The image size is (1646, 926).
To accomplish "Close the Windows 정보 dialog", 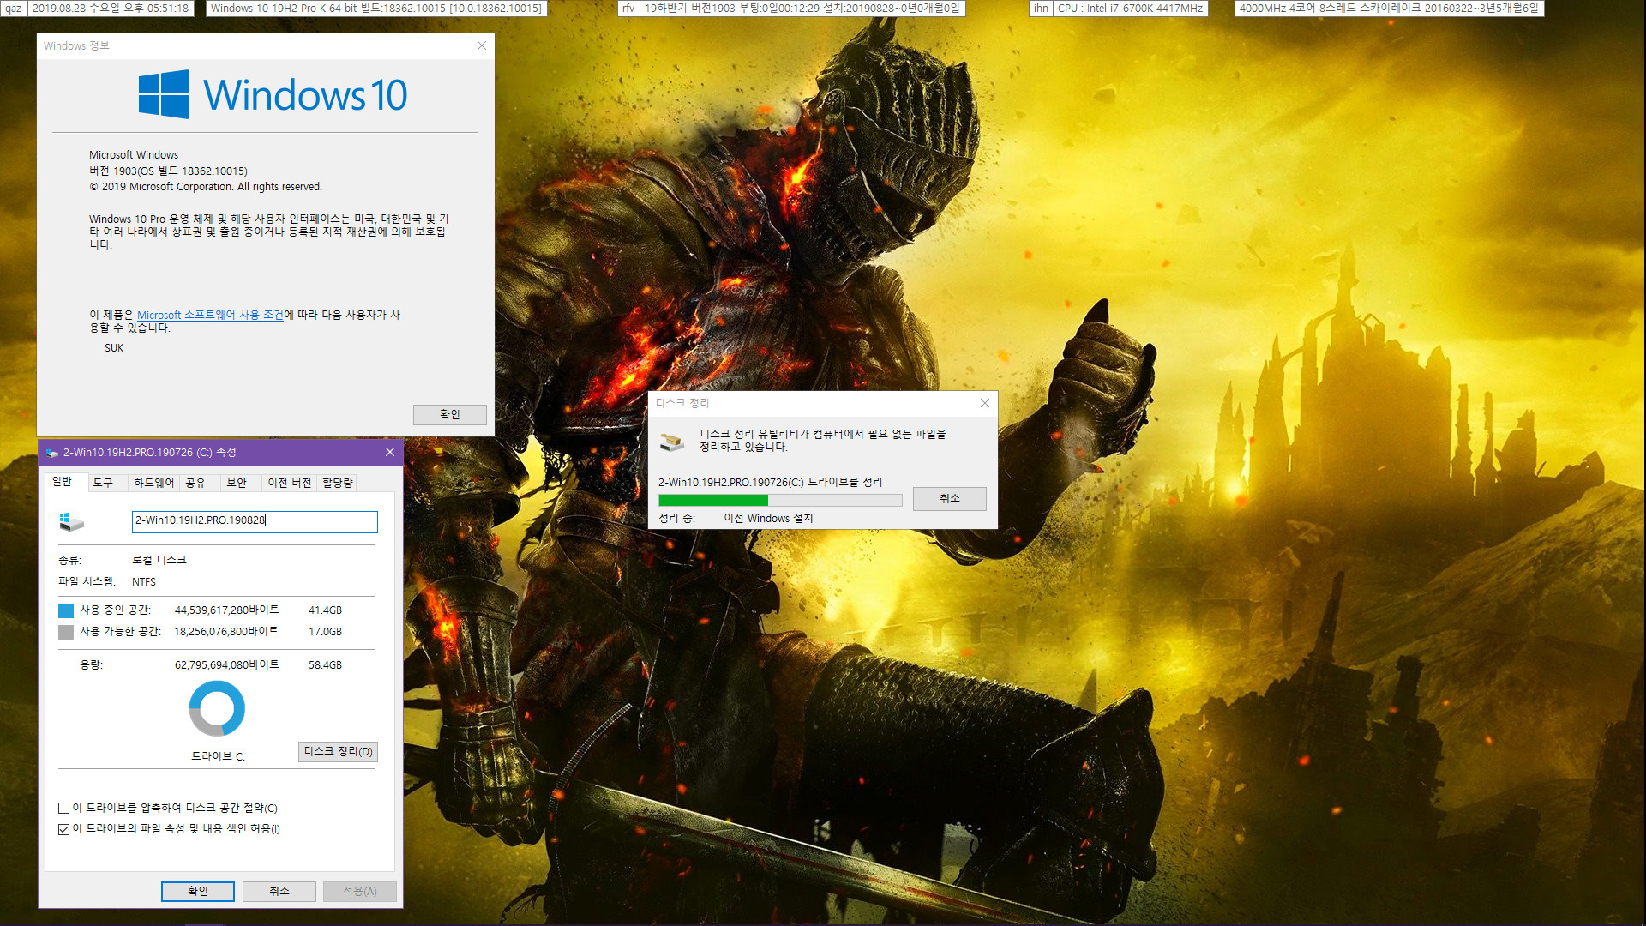I will click(x=482, y=45).
